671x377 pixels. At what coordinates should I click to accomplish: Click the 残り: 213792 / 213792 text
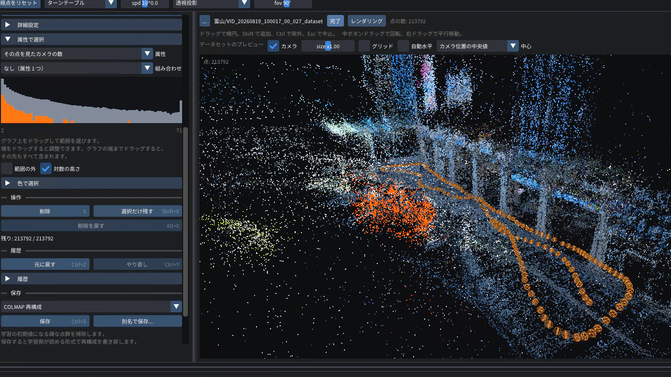click(27, 238)
